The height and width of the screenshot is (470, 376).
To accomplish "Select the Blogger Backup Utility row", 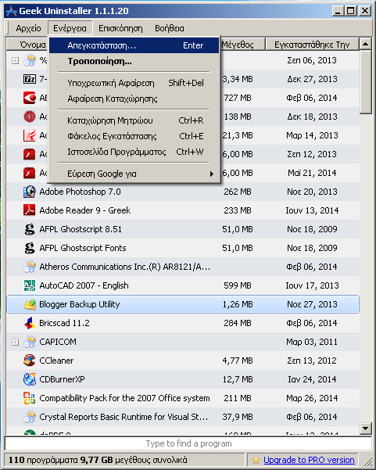I will click(x=183, y=304).
